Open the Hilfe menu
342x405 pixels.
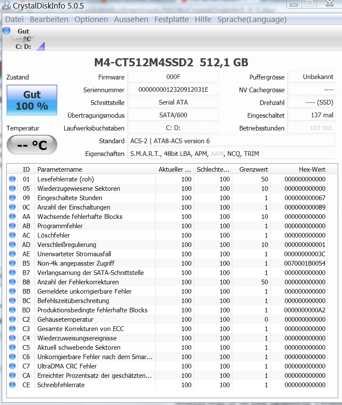[x=203, y=20]
